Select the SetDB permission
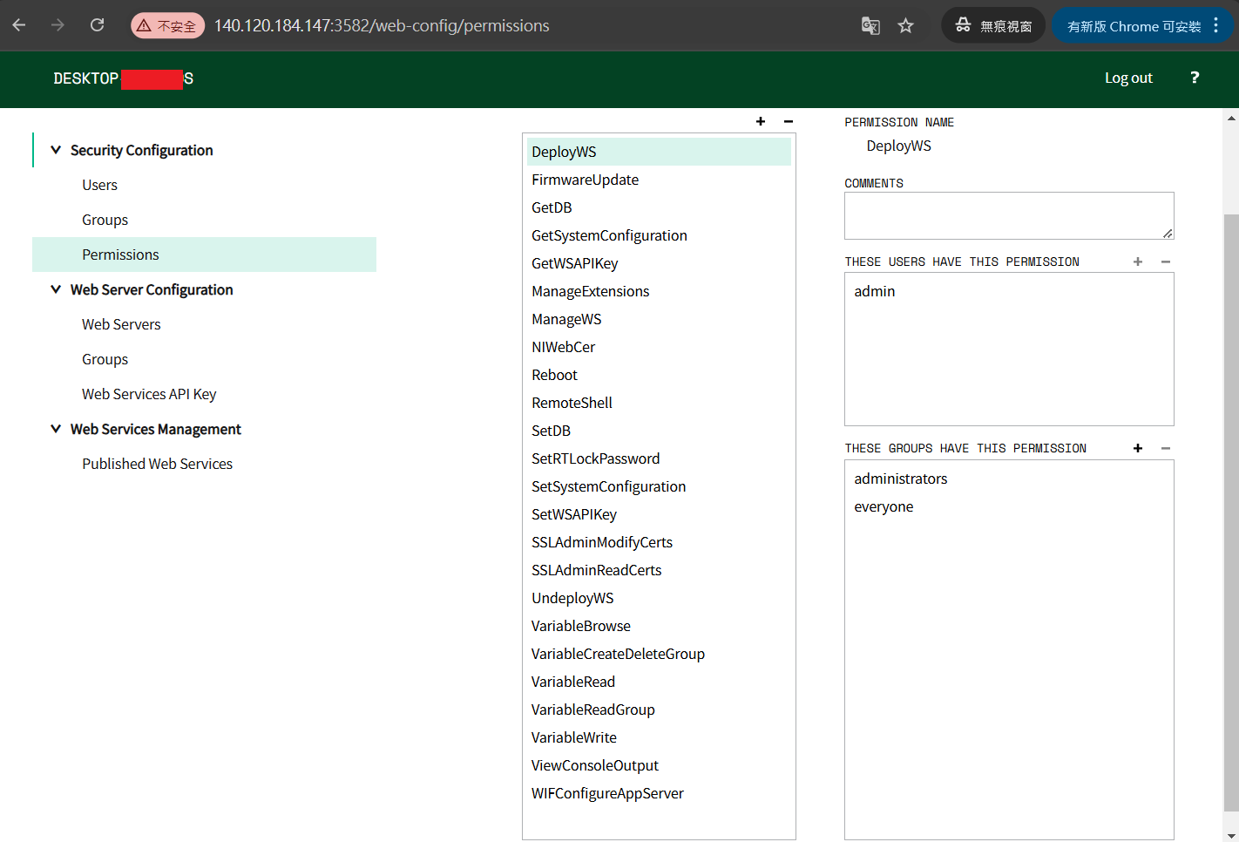This screenshot has height=842, width=1239. tap(659, 431)
